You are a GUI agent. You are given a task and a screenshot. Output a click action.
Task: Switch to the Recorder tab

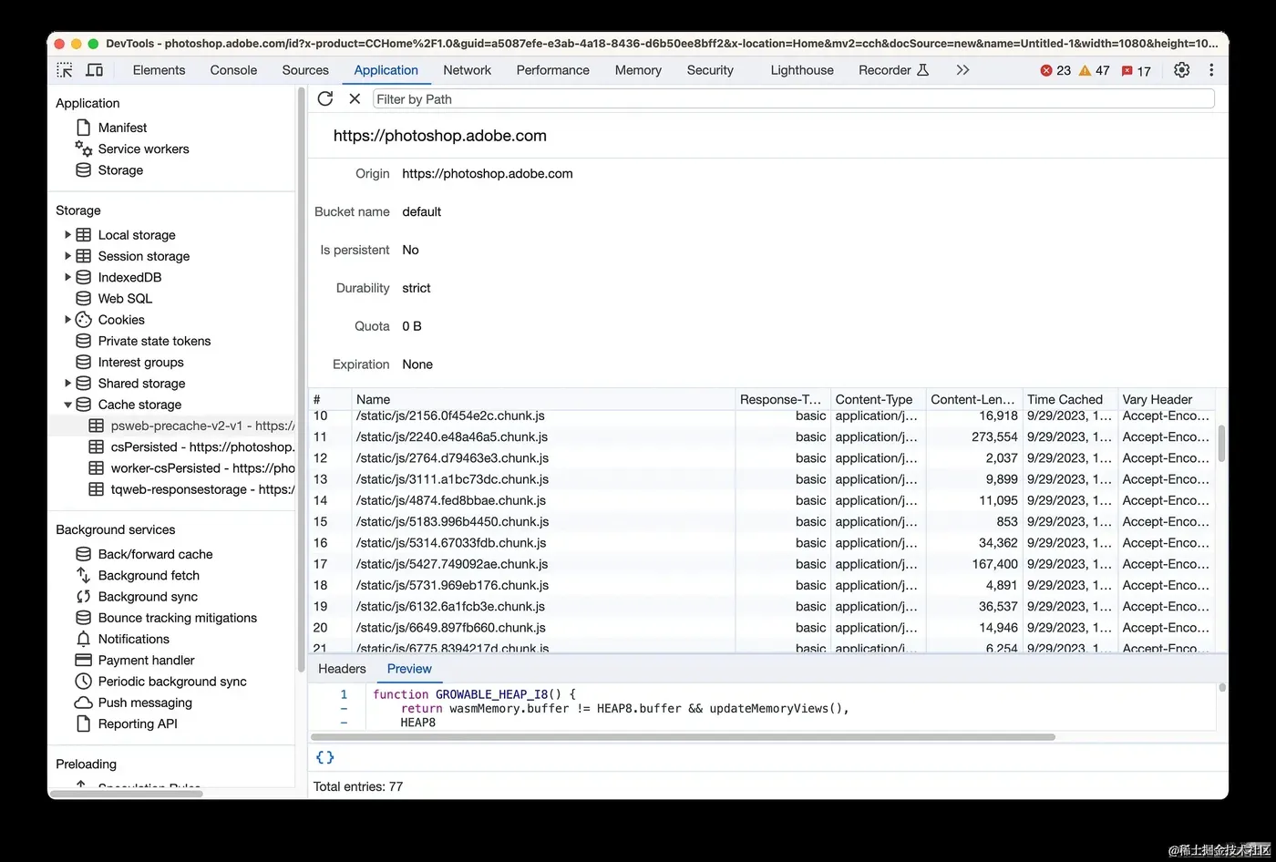tap(893, 70)
